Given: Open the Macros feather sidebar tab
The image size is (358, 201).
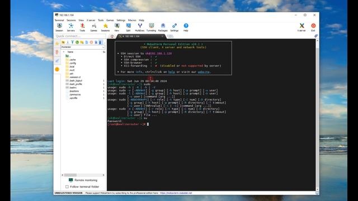Looking at the screenshot, I should click(57, 61).
